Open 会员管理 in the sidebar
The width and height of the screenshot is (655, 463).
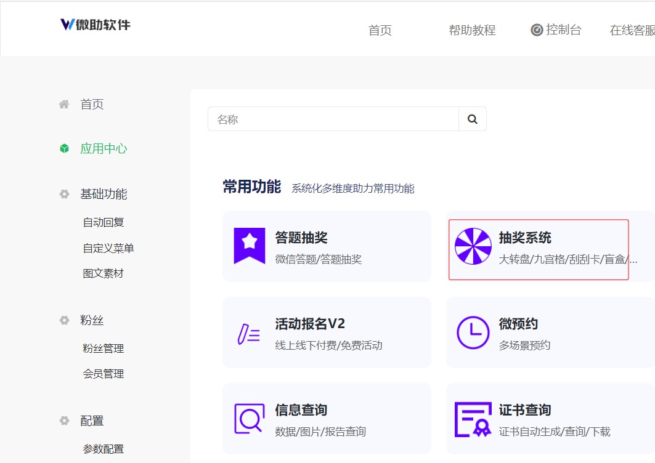point(103,374)
